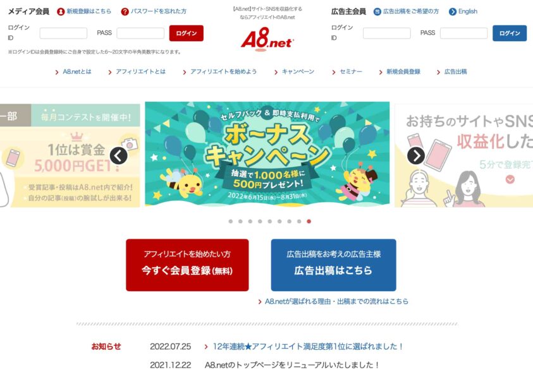Image resolution: width=533 pixels, height=379 pixels.
Task: Click the blue advertiser ログイン button
Action: click(x=510, y=33)
